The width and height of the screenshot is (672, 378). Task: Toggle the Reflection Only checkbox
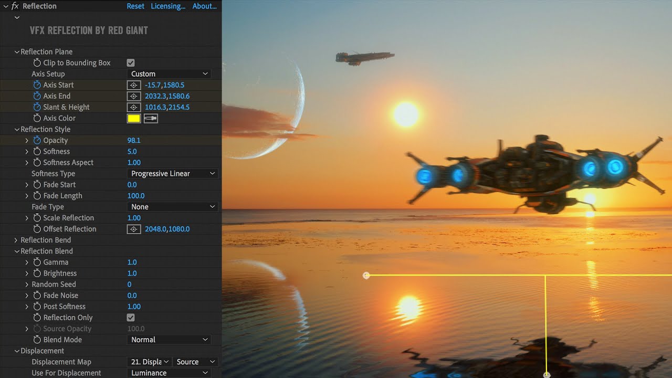coord(131,318)
